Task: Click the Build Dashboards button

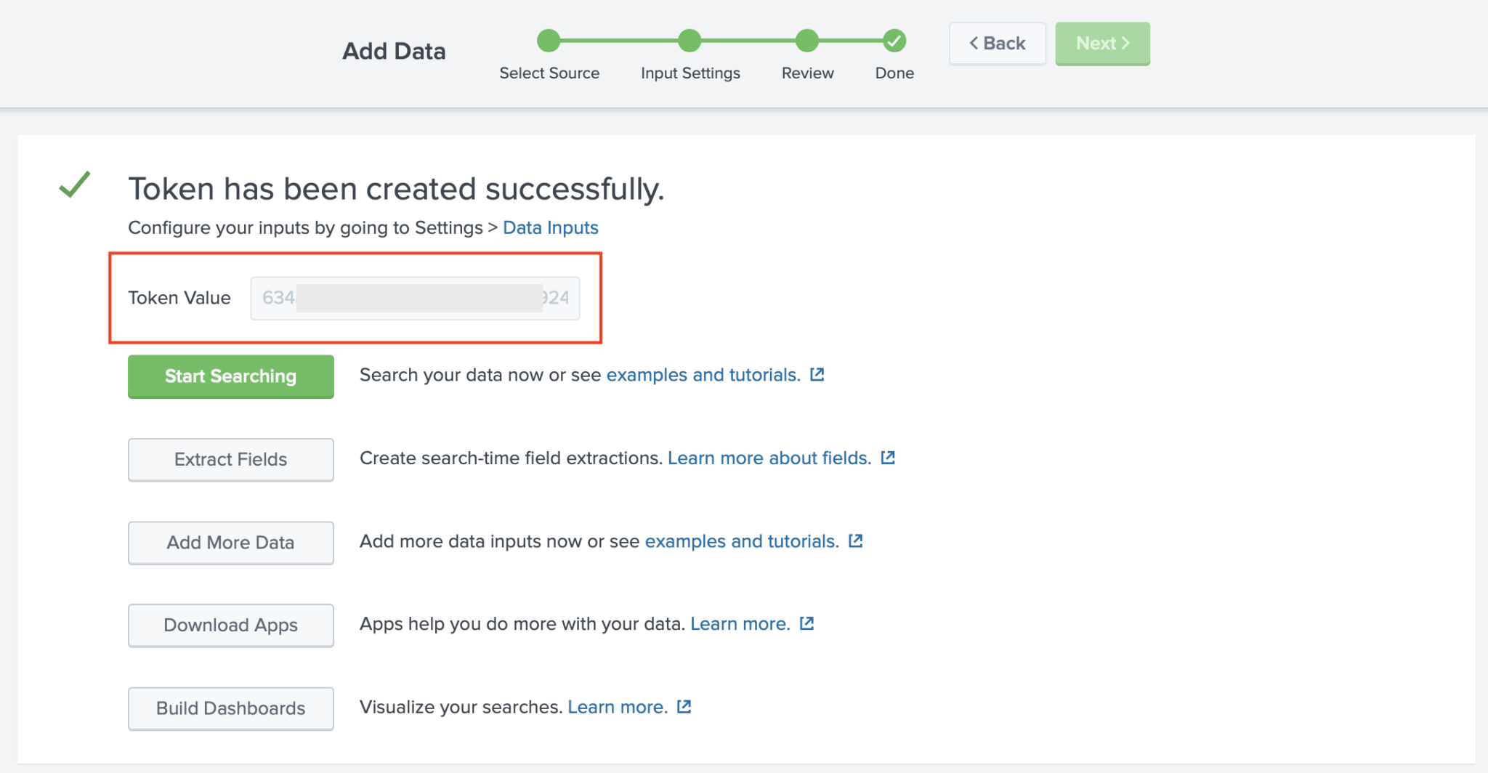Action: click(x=230, y=708)
